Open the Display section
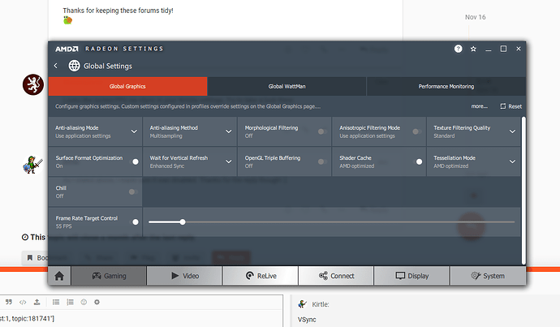Screen dimensions: 560x327 click(411, 276)
